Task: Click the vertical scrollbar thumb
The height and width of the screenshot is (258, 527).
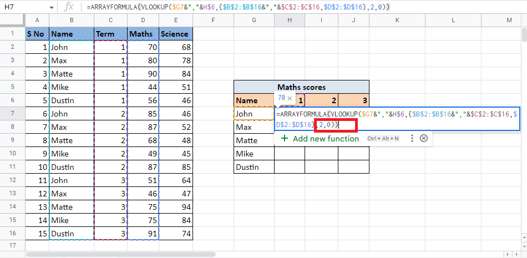Action: (x=523, y=34)
